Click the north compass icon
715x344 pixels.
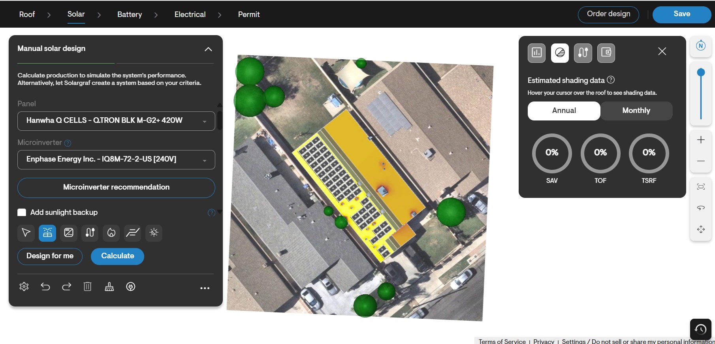[701, 46]
